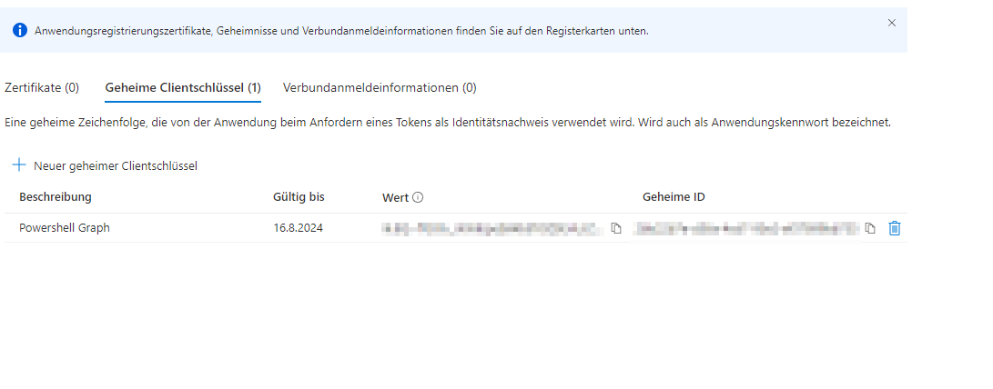Delete the Powershell Graph secret via trash icon
This screenshot has width=993, height=389.
(894, 228)
